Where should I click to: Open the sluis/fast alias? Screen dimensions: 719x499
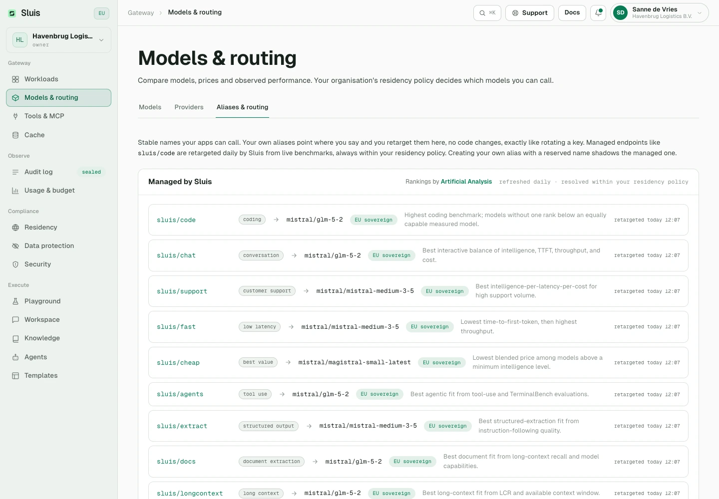click(176, 327)
